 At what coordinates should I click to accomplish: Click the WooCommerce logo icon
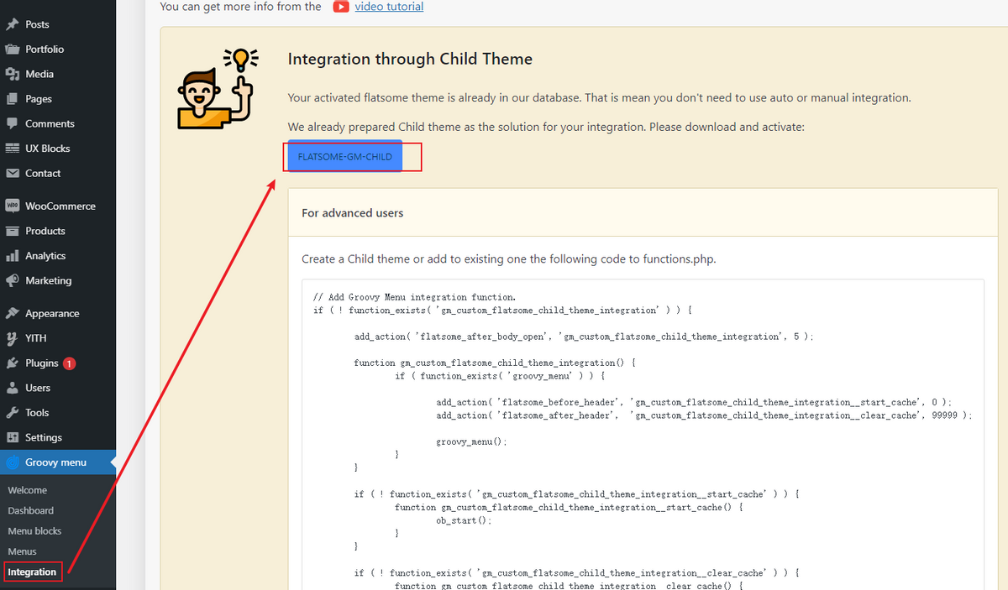pos(12,206)
